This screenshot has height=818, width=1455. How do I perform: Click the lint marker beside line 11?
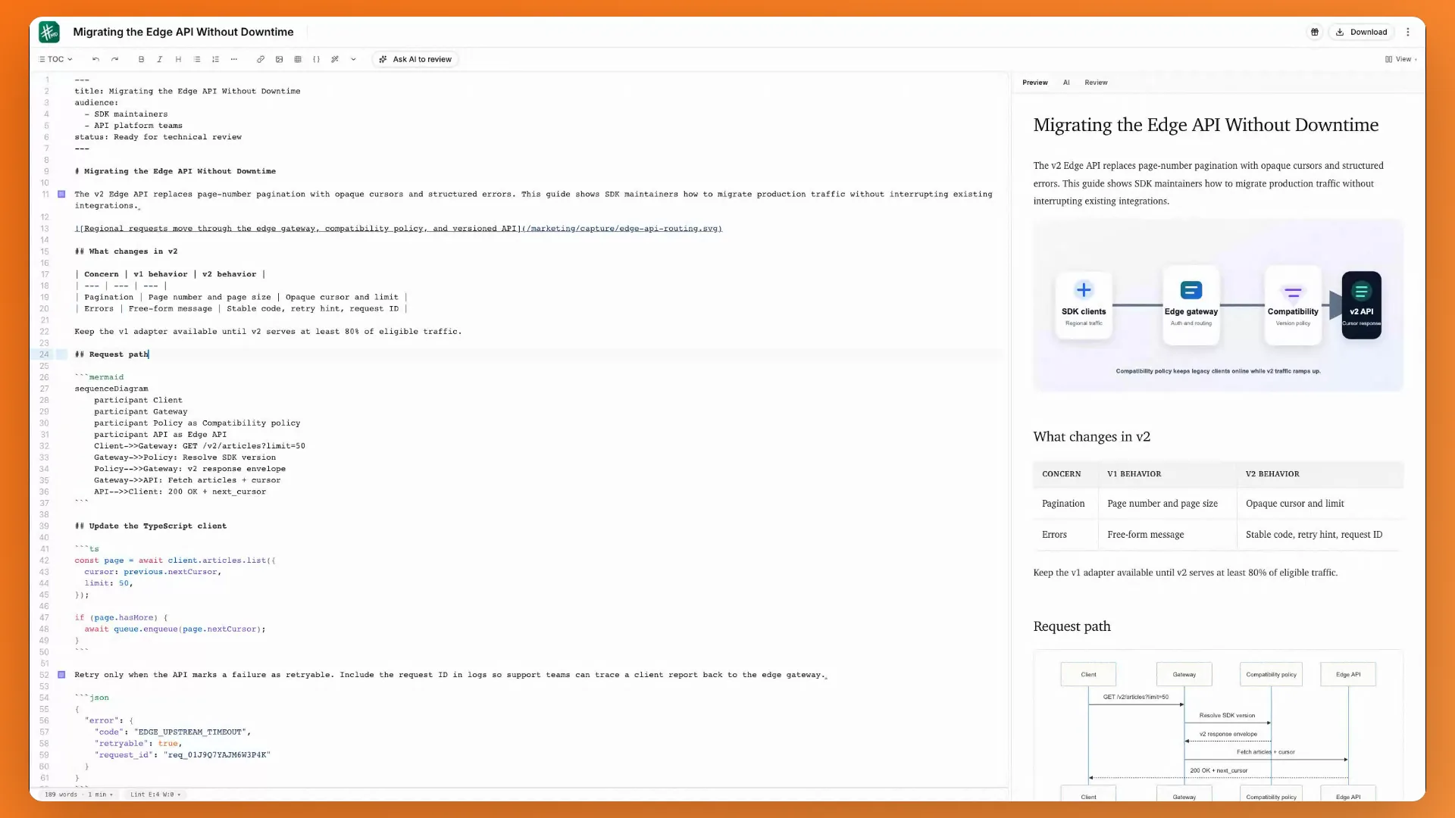coord(61,195)
